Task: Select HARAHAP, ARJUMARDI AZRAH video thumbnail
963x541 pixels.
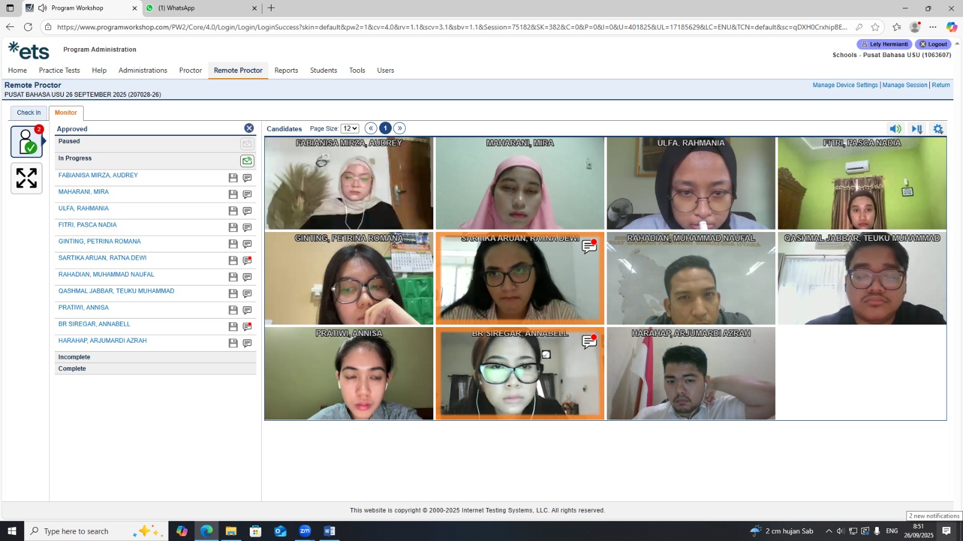Action: (691, 373)
